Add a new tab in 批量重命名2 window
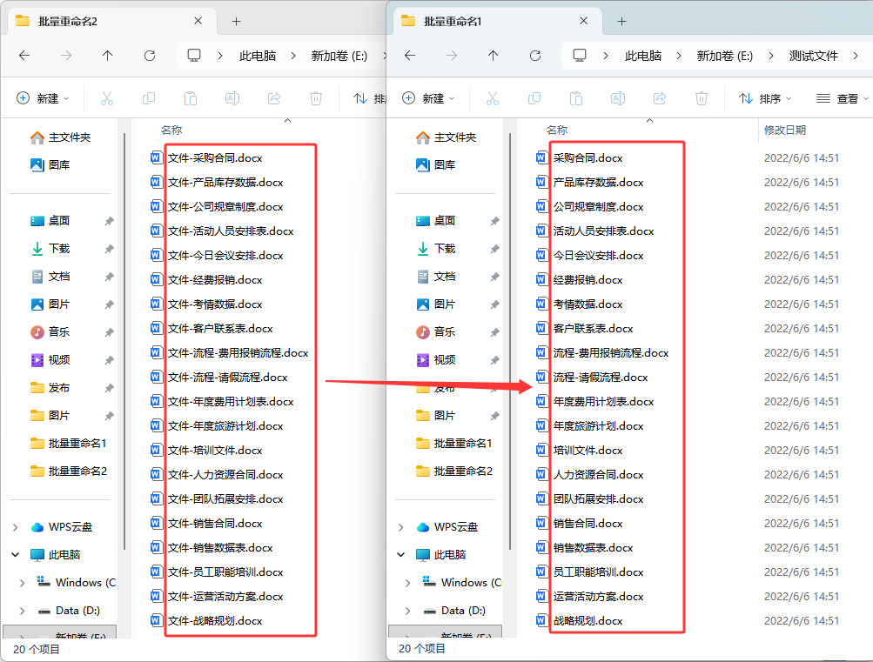Viewport: 873px width, 662px height. tap(236, 21)
